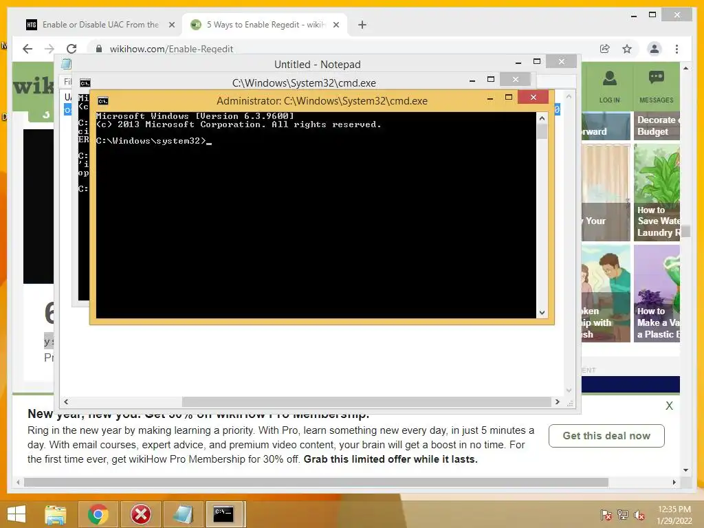Close the '5 Ways to Enable Regedit' tab

pos(335,25)
